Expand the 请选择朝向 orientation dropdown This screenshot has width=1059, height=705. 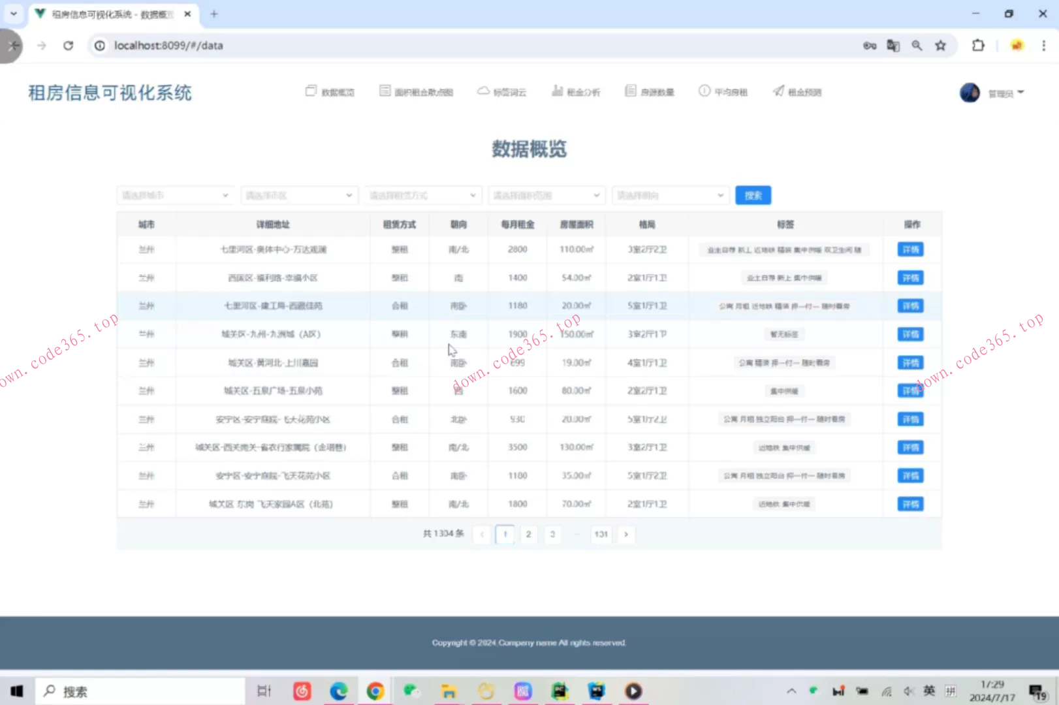670,195
